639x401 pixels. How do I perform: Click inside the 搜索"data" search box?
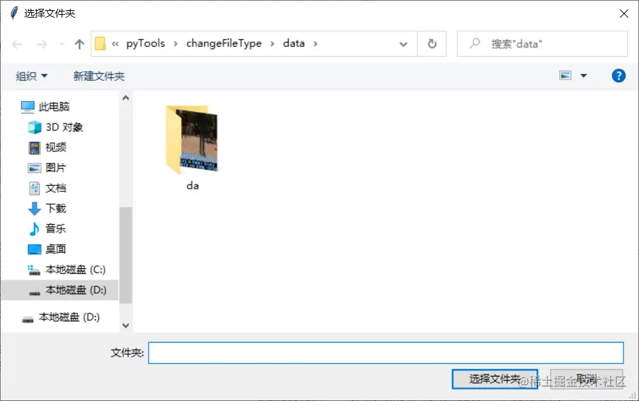point(541,43)
